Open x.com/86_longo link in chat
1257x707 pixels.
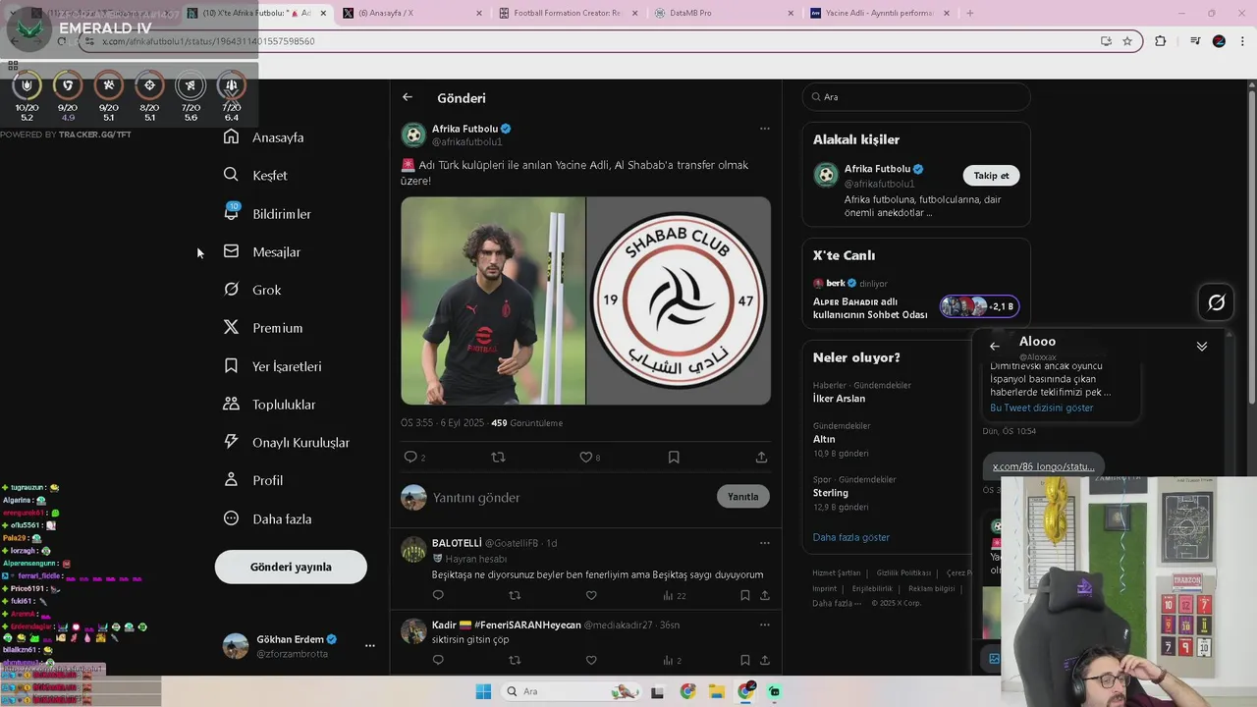(x=1043, y=466)
